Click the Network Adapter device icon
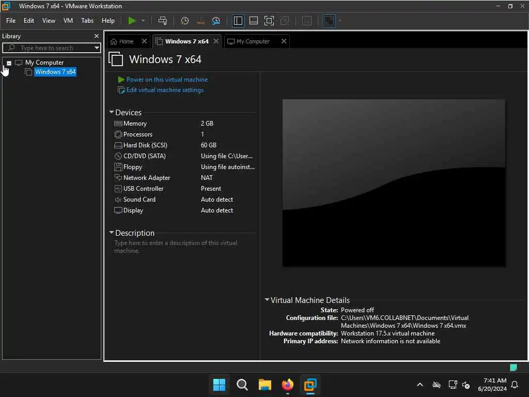The image size is (529, 397). [x=118, y=178]
